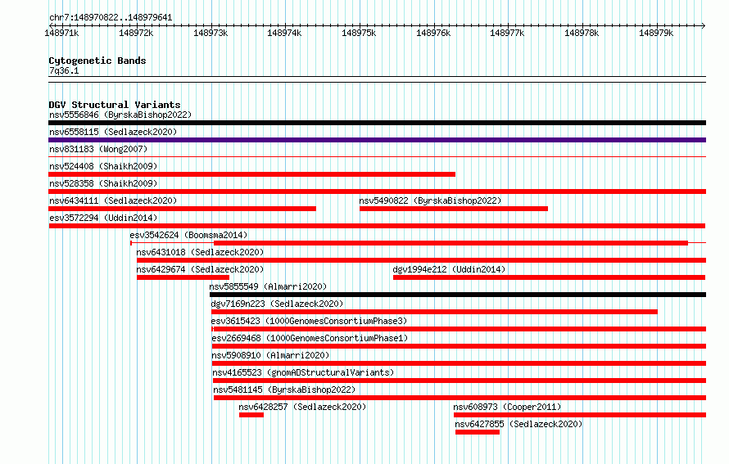Click the ruler's right arrowhead

[704, 25]
